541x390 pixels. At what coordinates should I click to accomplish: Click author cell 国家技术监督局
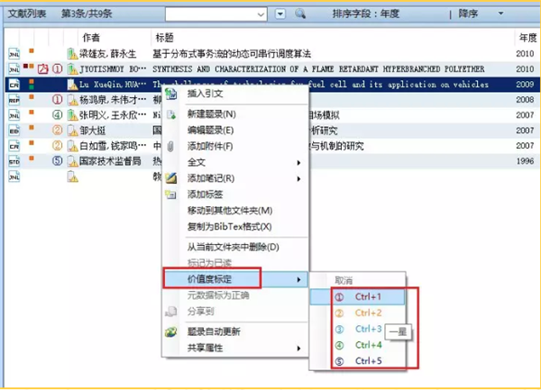(x=110, y=161)
